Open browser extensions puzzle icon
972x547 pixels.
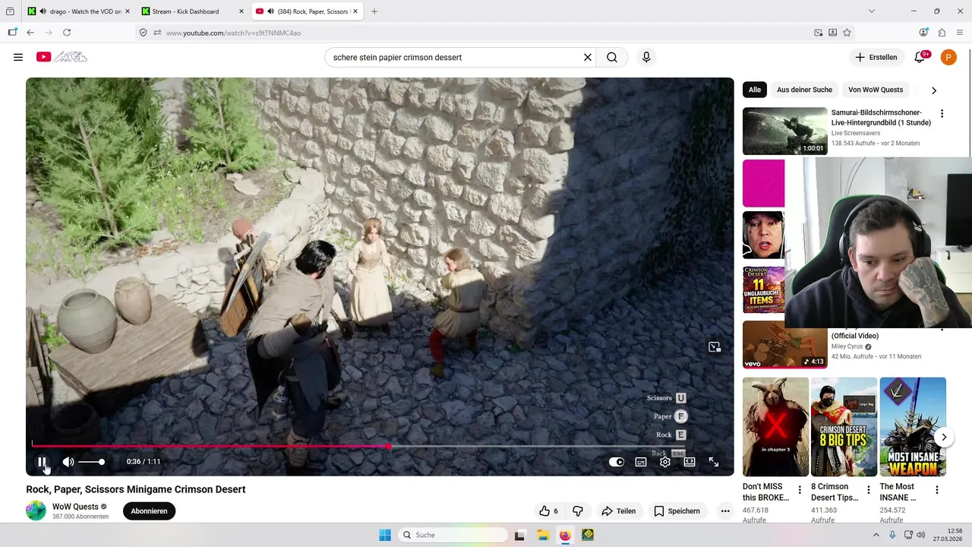[x=942, y=33]
